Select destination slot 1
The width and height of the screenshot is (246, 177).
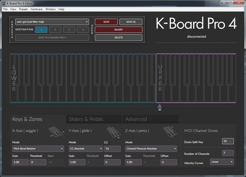pos(41,30)
